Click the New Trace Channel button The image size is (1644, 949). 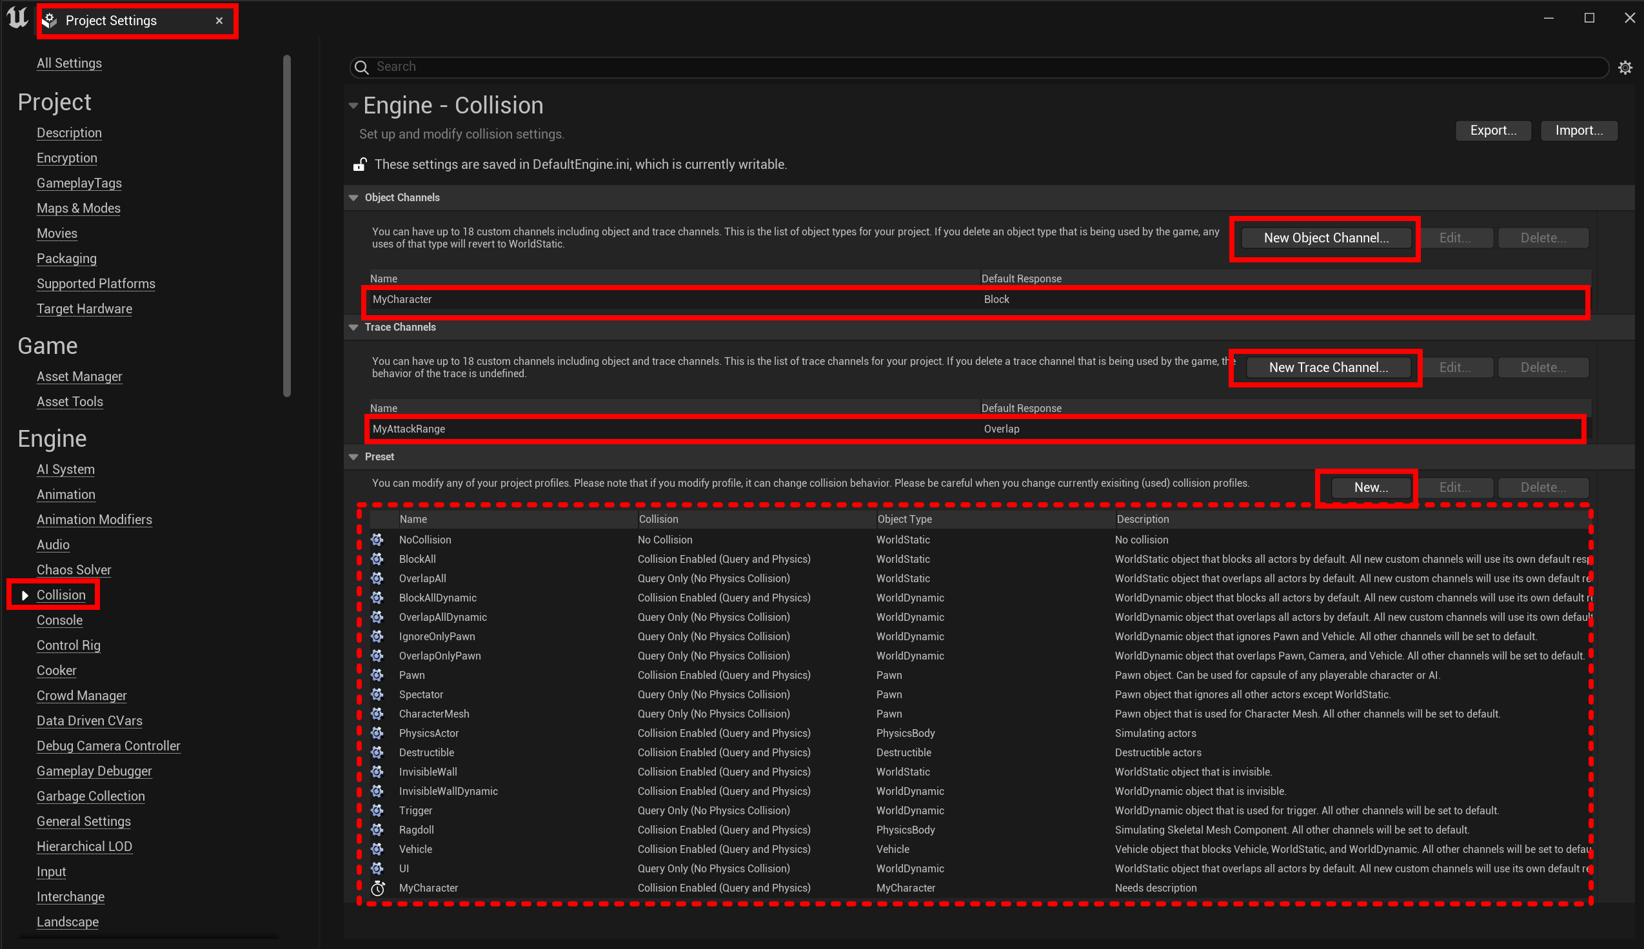[1328, 367]
